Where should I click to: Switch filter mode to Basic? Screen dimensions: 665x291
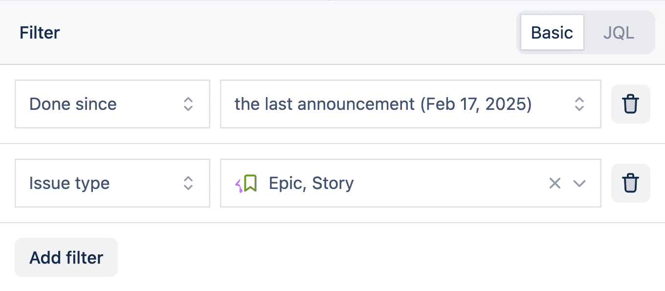tap(552, 33)
